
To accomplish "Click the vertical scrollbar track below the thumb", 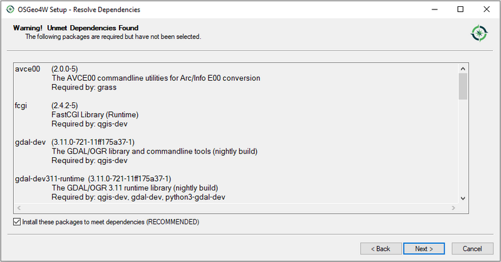I will click(463, 150).
